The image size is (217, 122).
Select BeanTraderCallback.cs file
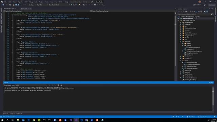[x=191, y=78]
